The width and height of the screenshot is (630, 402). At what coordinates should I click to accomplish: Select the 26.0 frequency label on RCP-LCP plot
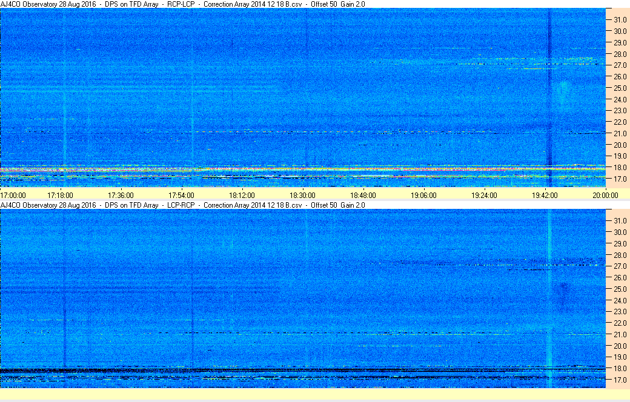pyautogui.click(x=620, y=77)
